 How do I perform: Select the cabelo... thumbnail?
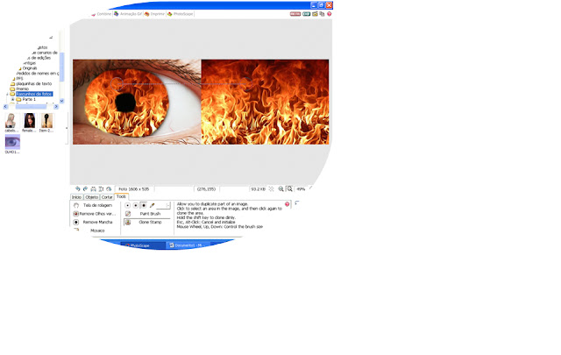pos(11,121)
